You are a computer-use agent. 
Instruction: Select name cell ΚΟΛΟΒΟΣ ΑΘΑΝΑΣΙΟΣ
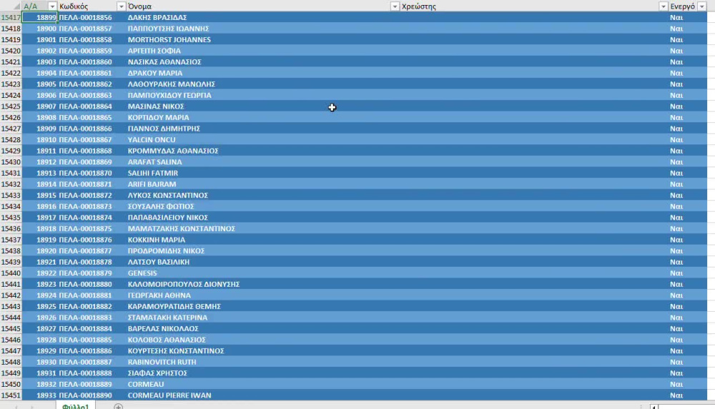tap(262, 340)
